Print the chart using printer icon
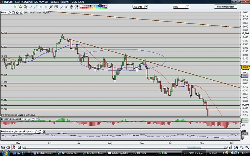 8,147
